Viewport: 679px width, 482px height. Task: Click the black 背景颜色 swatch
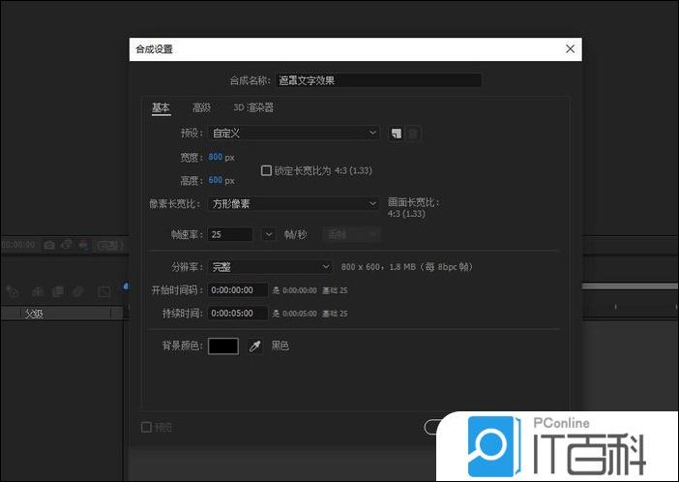tap(223, 346)
